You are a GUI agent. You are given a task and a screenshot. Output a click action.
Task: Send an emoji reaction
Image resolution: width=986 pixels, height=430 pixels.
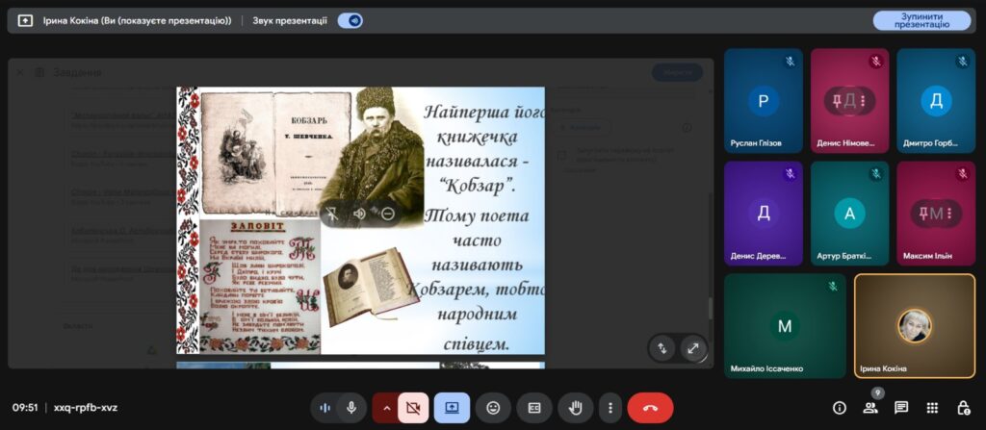tap(493, 408)
